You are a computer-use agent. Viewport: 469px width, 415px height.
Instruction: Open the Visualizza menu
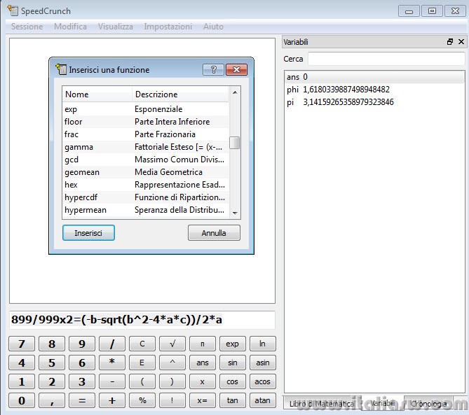click(116, 27)
